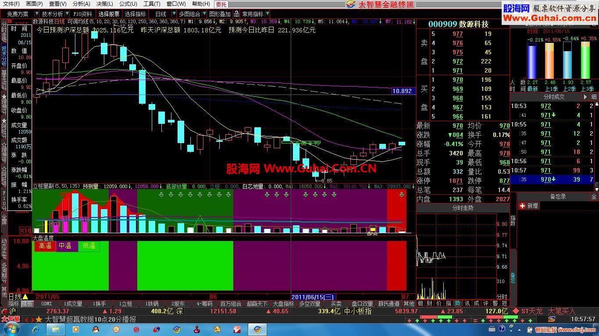Open the file explorer taskbar icon

pyautogui.click(x=56, y=329)
